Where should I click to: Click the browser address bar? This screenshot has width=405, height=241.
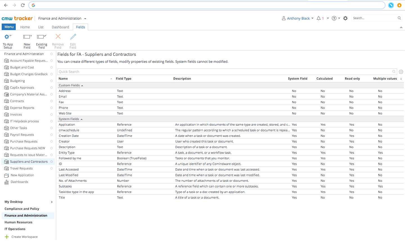(207, 5)
